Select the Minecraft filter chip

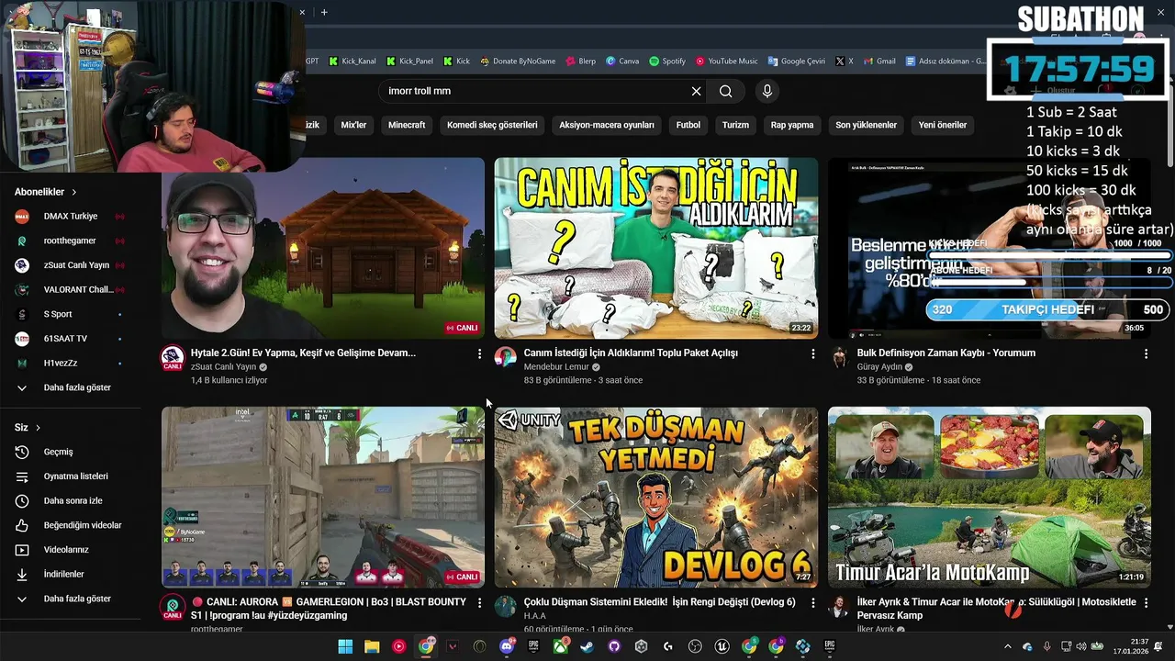(x=407, y=125)
